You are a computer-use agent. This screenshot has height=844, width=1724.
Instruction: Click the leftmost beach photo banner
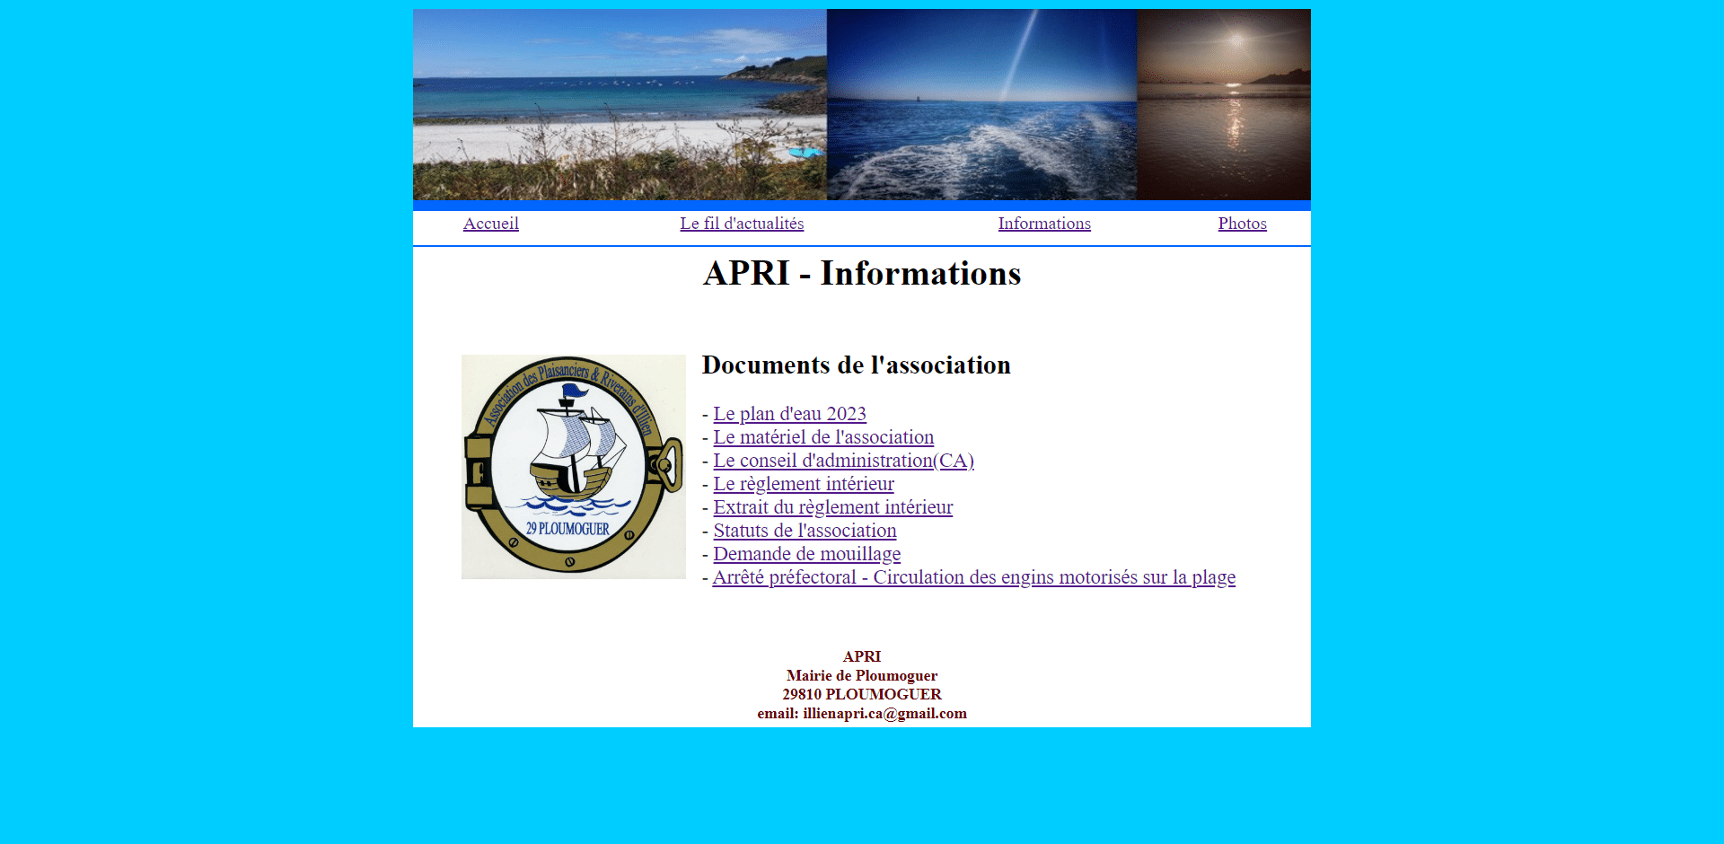click(618, 105)
